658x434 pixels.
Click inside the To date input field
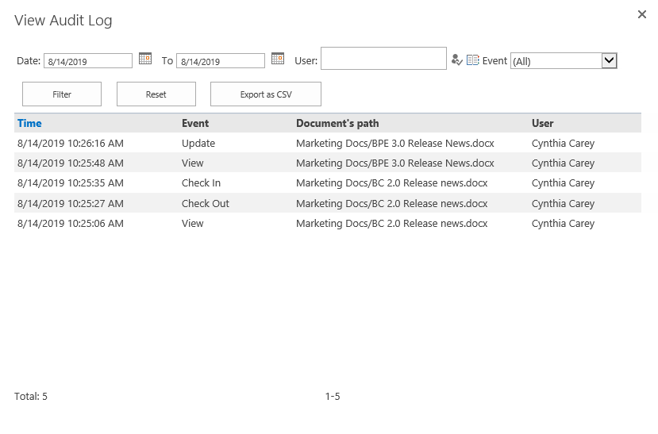point(221,61)
